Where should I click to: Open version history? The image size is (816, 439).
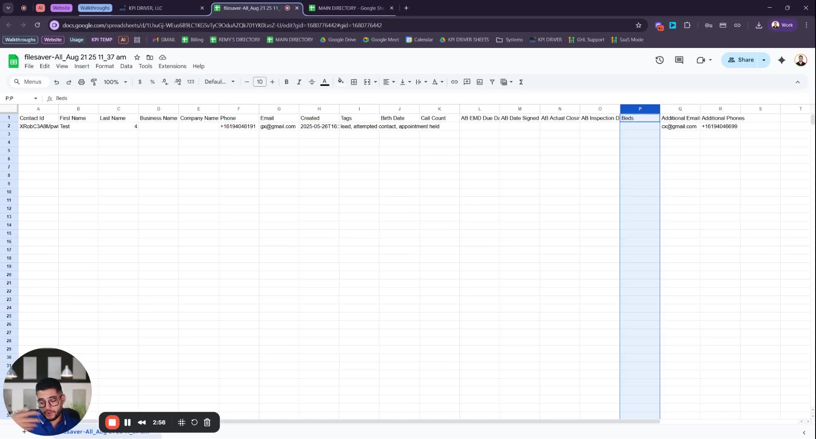click(x=660, y=60)
